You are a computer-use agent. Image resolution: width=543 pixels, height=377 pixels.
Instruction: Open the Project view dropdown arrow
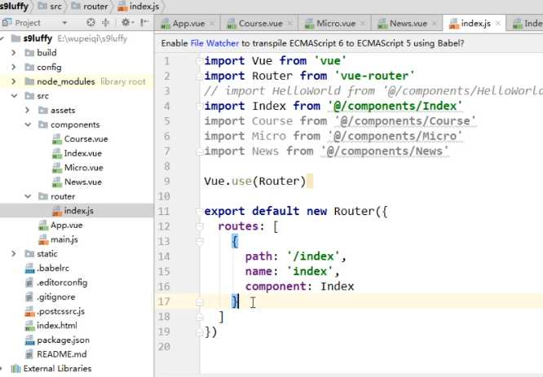point(64,23)
